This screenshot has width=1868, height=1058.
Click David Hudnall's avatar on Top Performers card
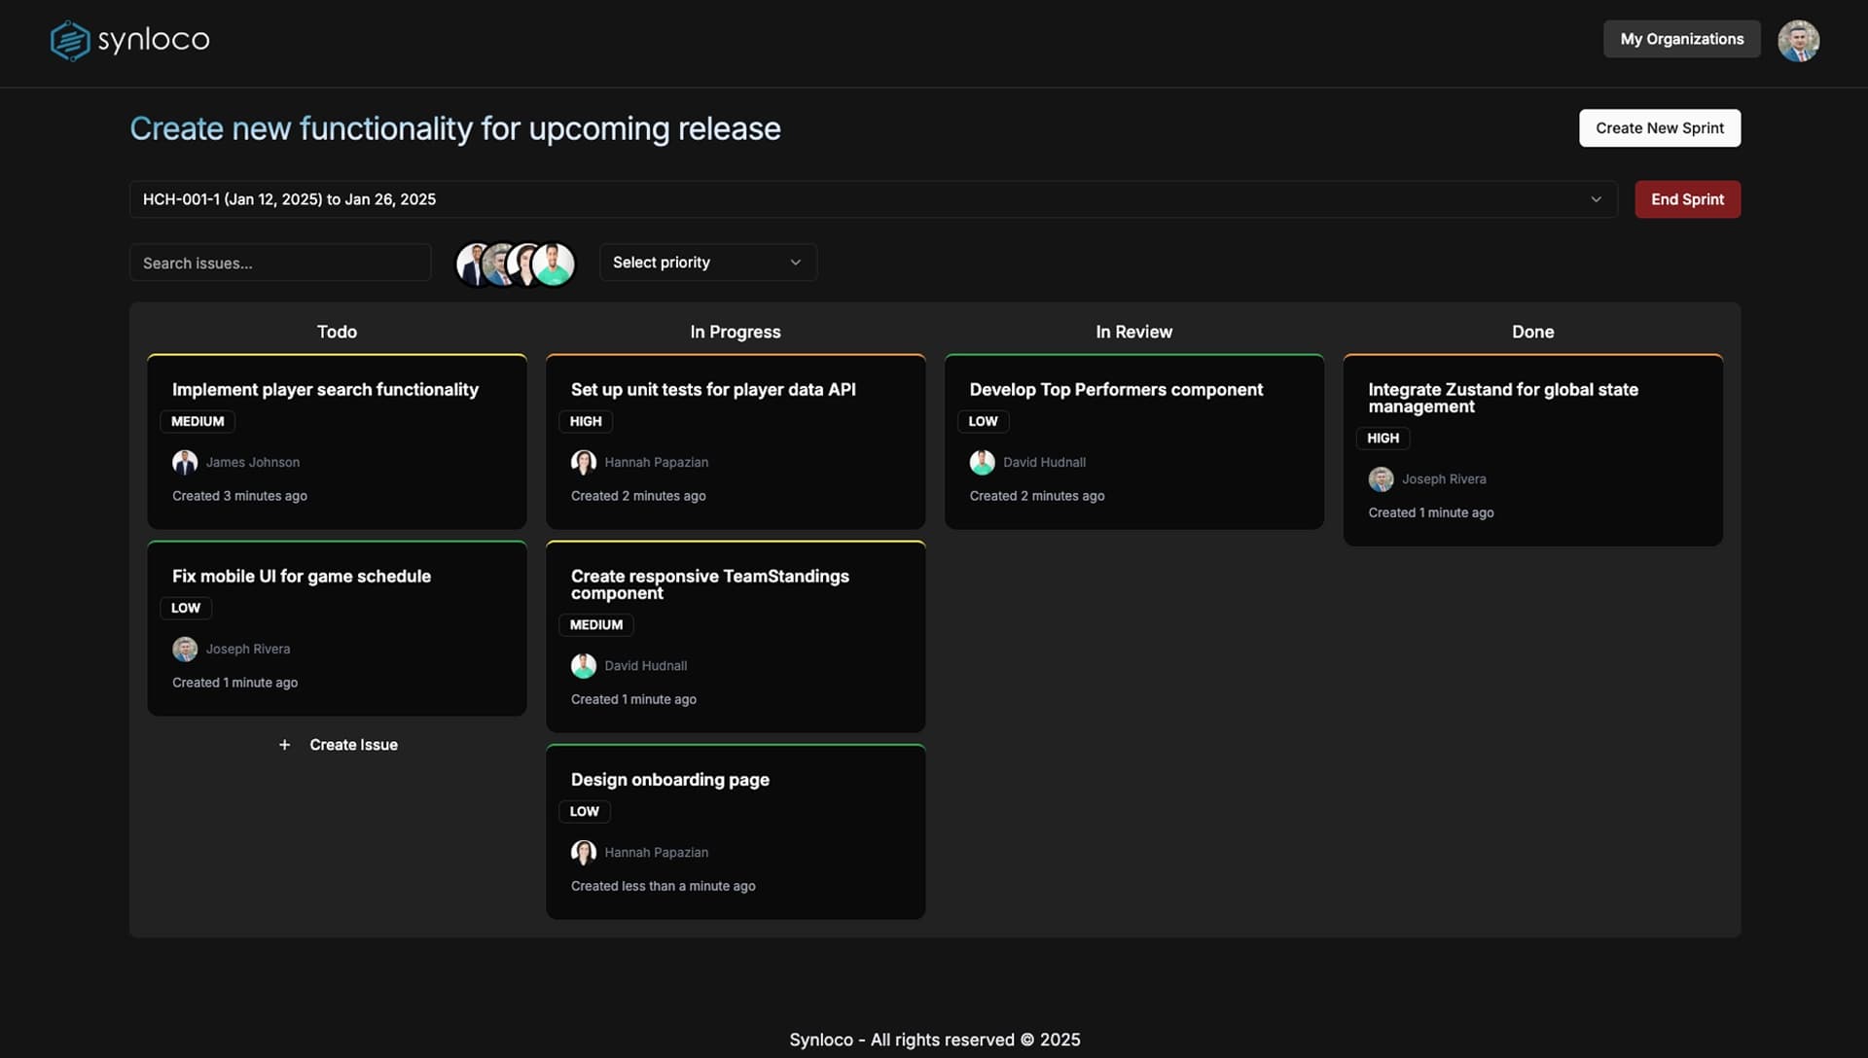[982, 462]
